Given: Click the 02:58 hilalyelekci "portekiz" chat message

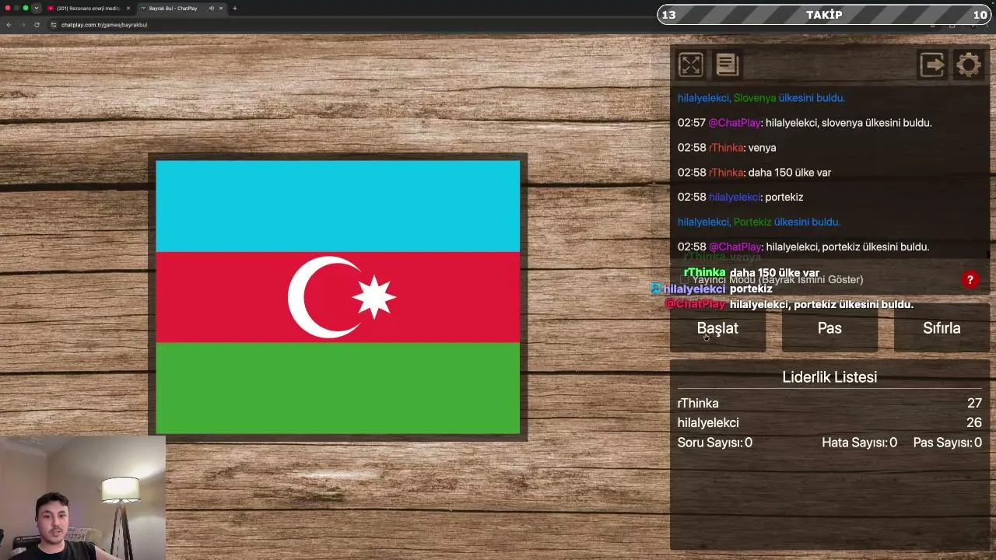Looking at the screenshot, I should 740,198.
